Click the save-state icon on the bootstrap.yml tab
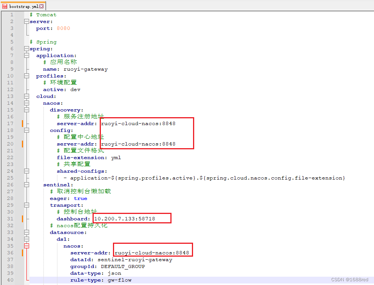 click(x=5, y=6)
